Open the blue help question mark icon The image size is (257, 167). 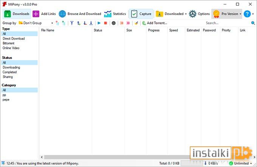tap(247, 14)
